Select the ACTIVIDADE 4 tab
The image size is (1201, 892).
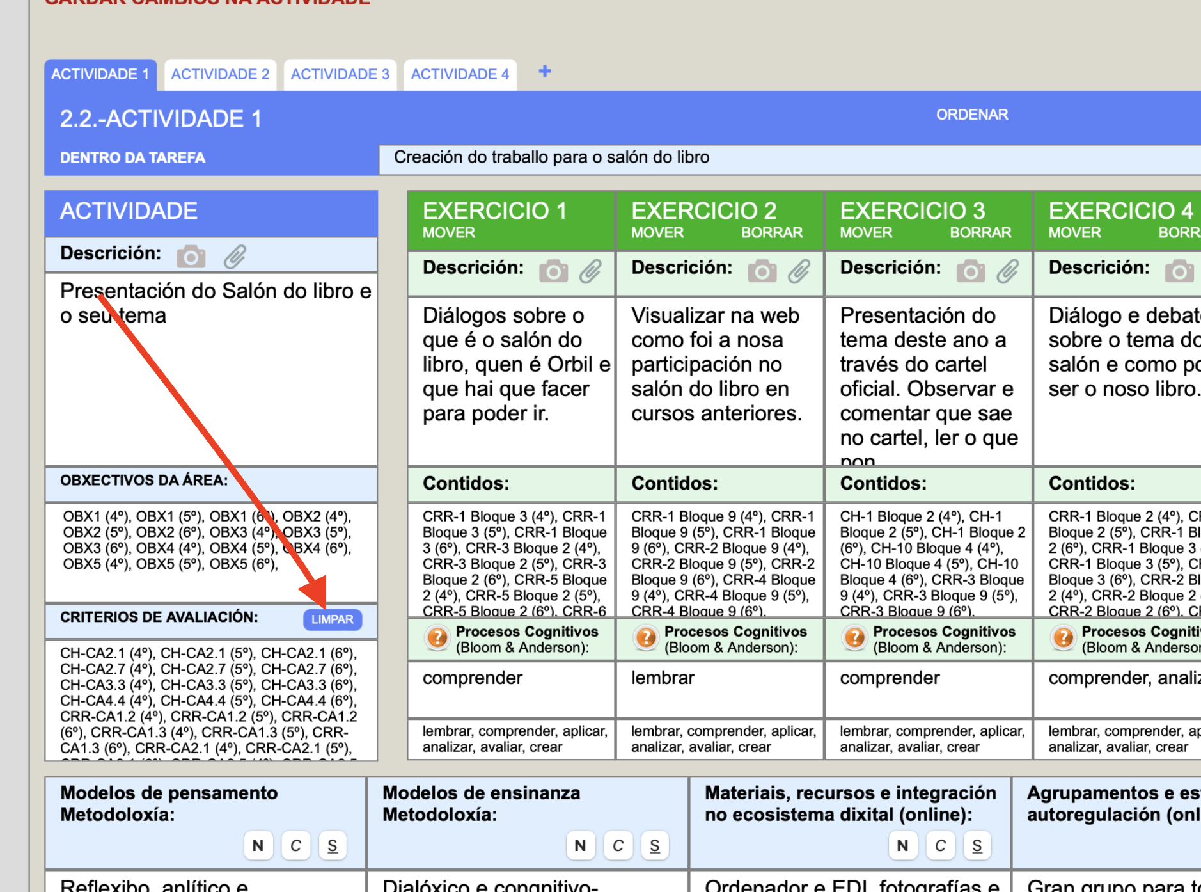[460, 75]
